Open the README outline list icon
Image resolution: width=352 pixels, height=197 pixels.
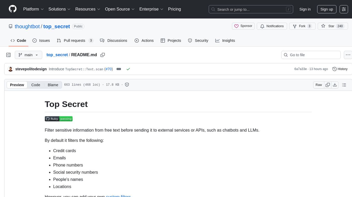coord(344,85)
